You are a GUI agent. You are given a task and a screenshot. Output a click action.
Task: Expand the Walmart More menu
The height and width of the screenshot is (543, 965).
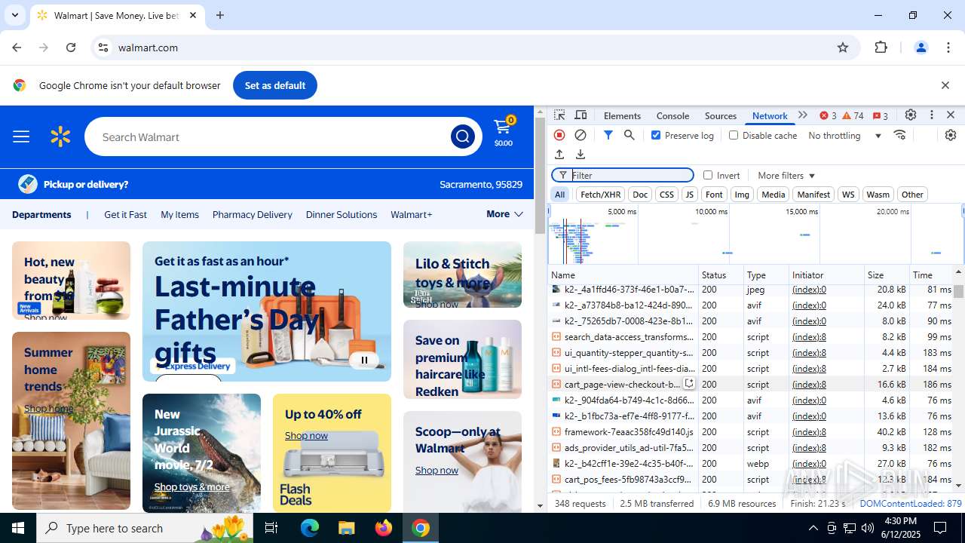504,214
